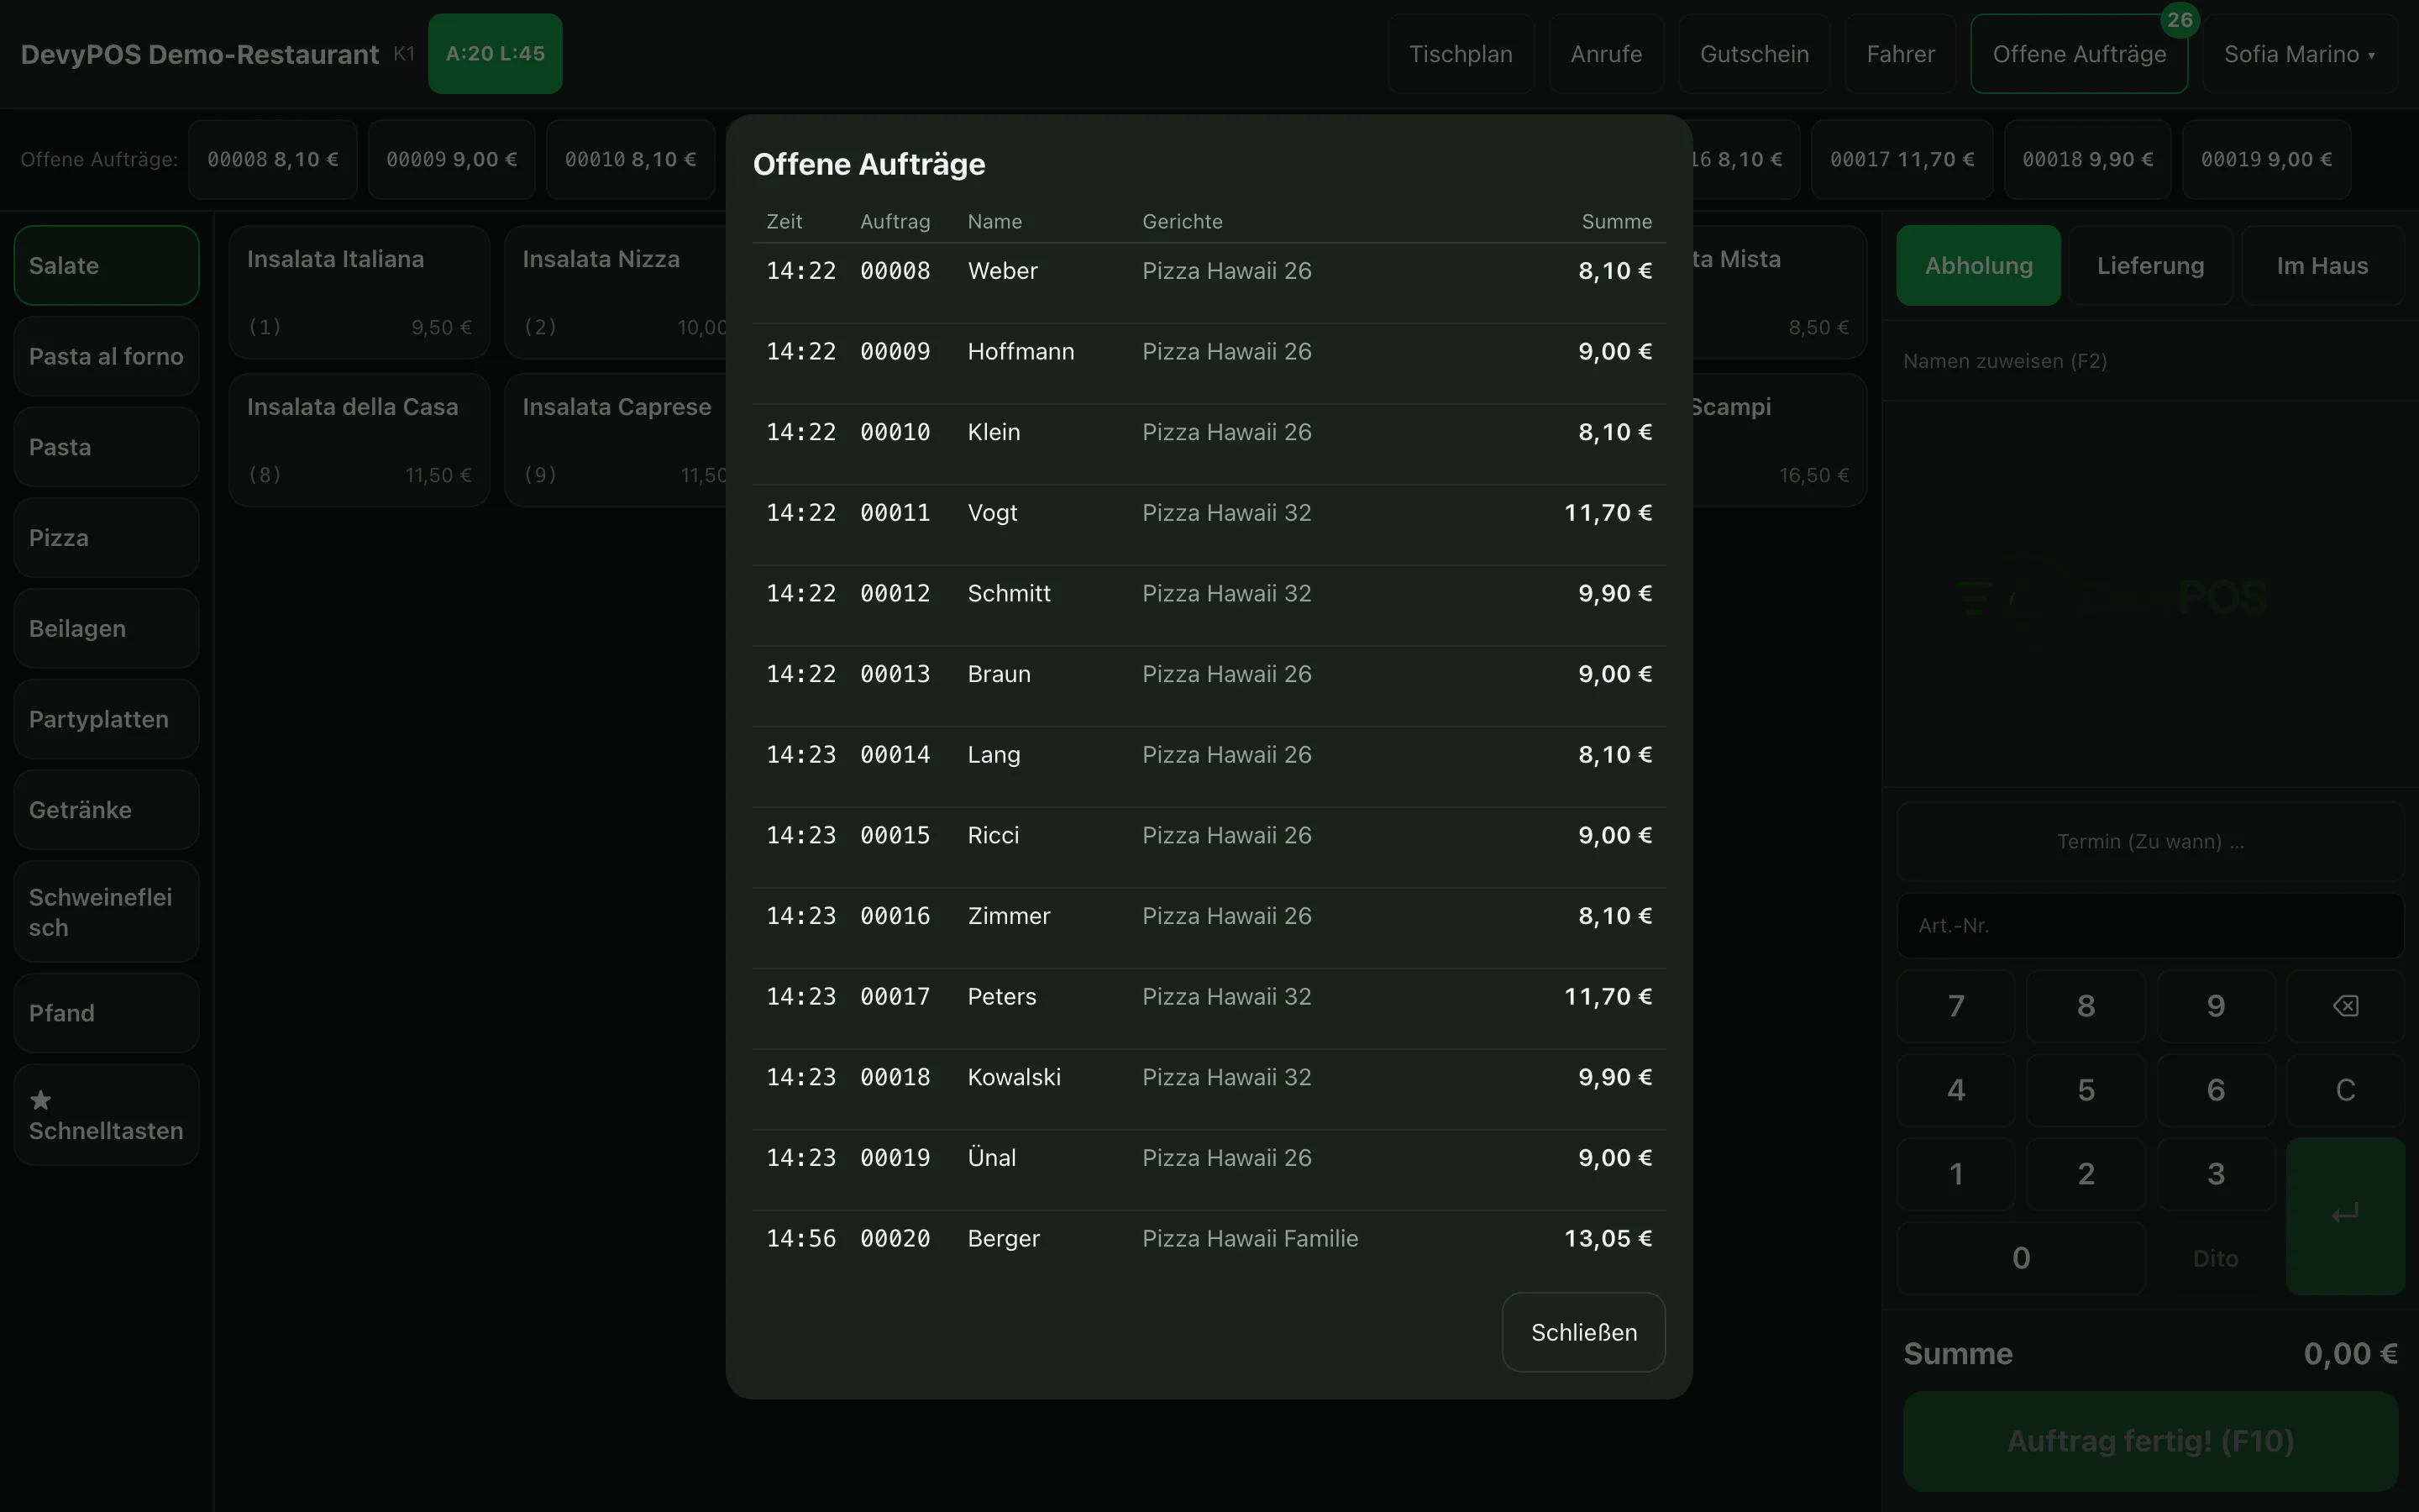2419x1512 pixels.
Task: Select the Pizza category
Action: click(x=106, y=538)
